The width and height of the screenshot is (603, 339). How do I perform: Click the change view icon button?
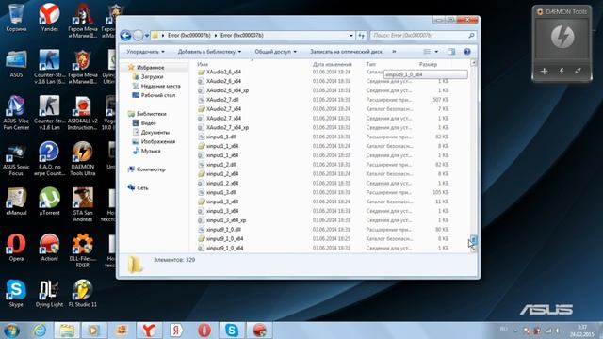pos(427,52)
